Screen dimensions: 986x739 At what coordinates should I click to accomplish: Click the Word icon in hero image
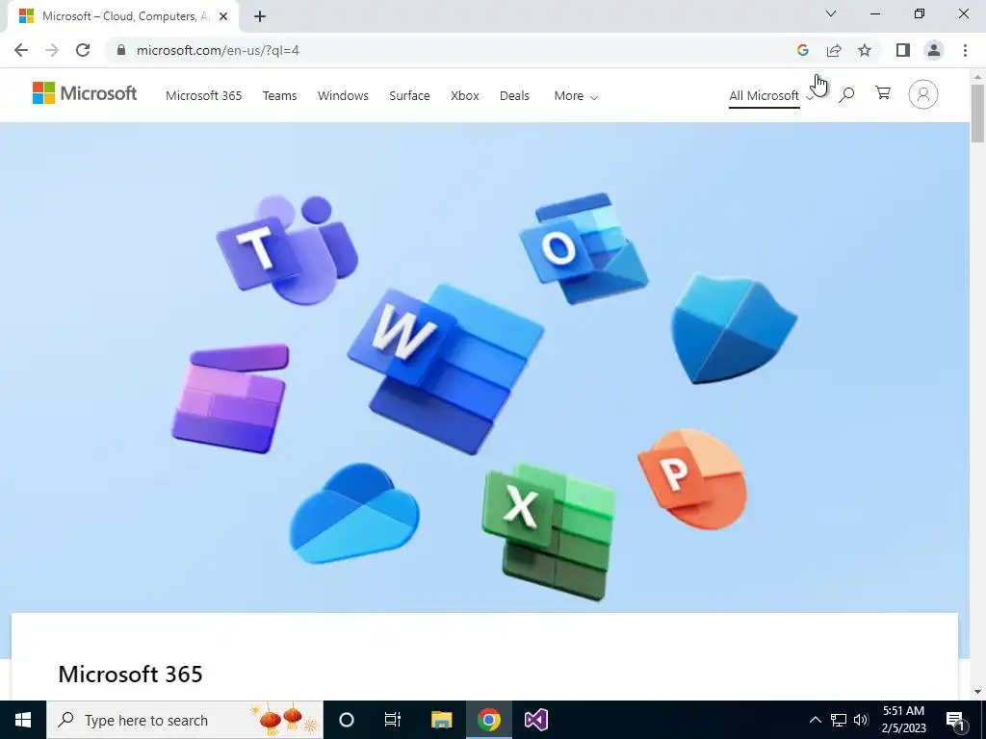coord(445,368)
